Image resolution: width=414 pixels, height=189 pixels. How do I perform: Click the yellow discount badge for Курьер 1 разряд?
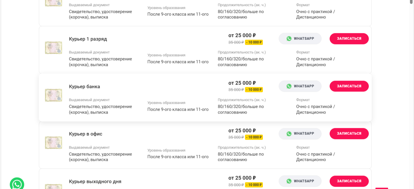pyautogui.click(x=254, y=42)
